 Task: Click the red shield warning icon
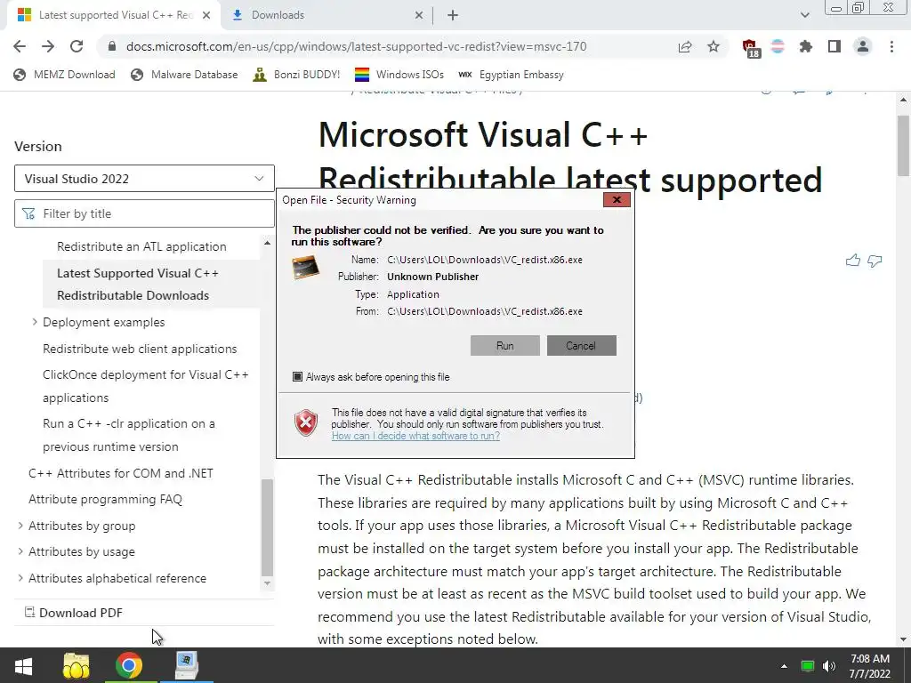[x=306, y=422]
